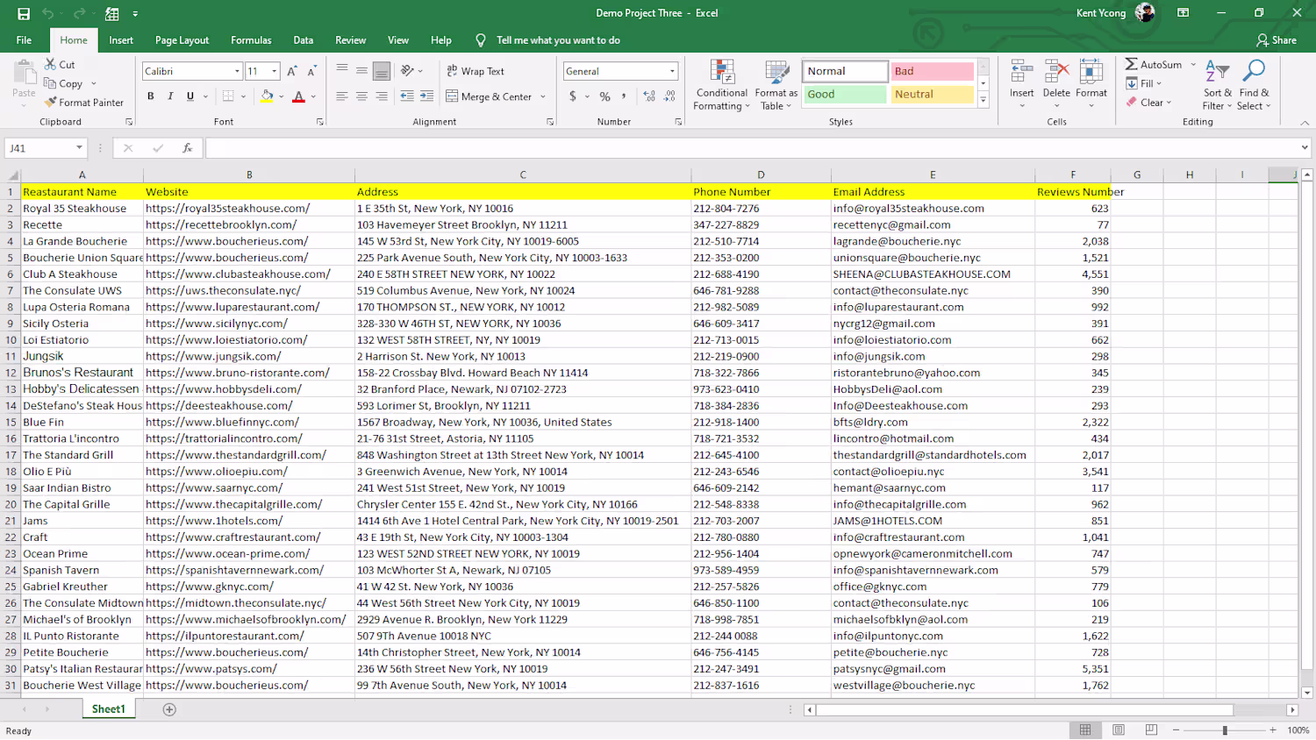Switch to the Page Layout tab
Screen dimensions: 1316x740
click(x=182, y=40)
